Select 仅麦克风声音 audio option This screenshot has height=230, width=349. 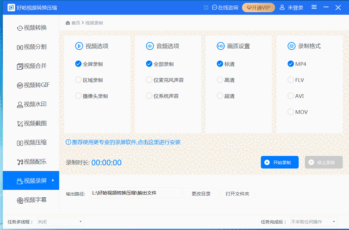click(x=149, y=80)
